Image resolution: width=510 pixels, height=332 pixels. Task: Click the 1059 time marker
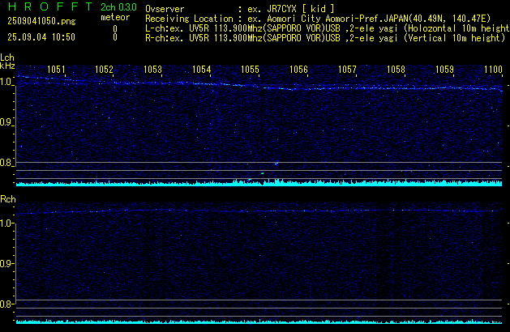point(444,70)
